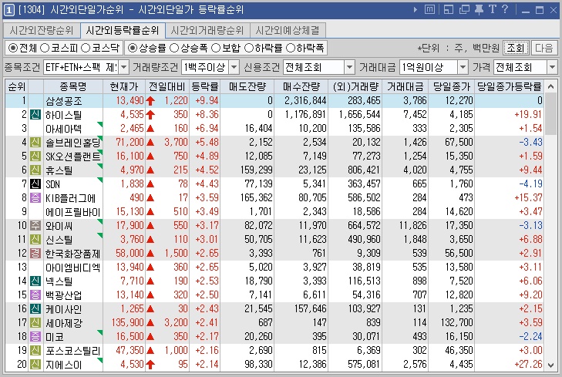
Task: Switch to 시간외예상체결 tab
Action: 288,31
